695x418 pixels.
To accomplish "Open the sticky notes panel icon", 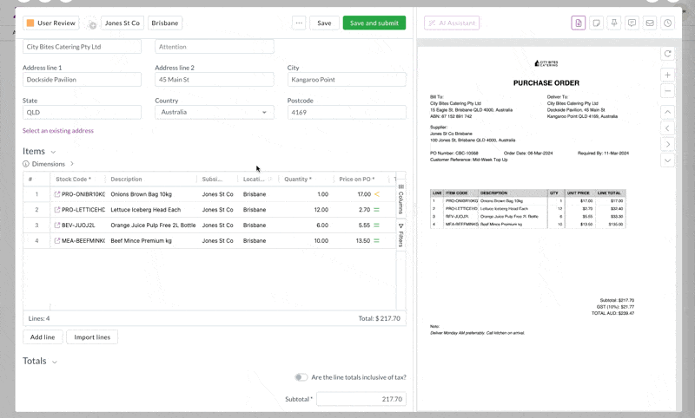I will [596, 23].
